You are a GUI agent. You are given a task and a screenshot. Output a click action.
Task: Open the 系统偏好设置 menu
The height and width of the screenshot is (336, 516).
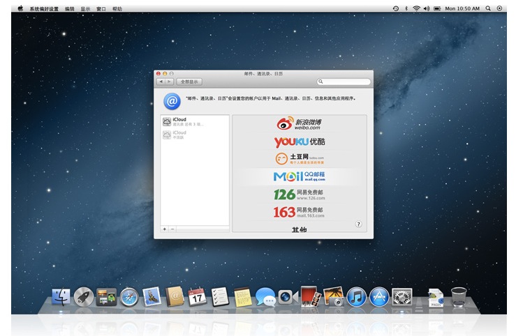pyautogui.click(x=44, y=8)
